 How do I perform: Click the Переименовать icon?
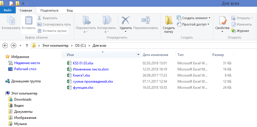tap(145, 20)
